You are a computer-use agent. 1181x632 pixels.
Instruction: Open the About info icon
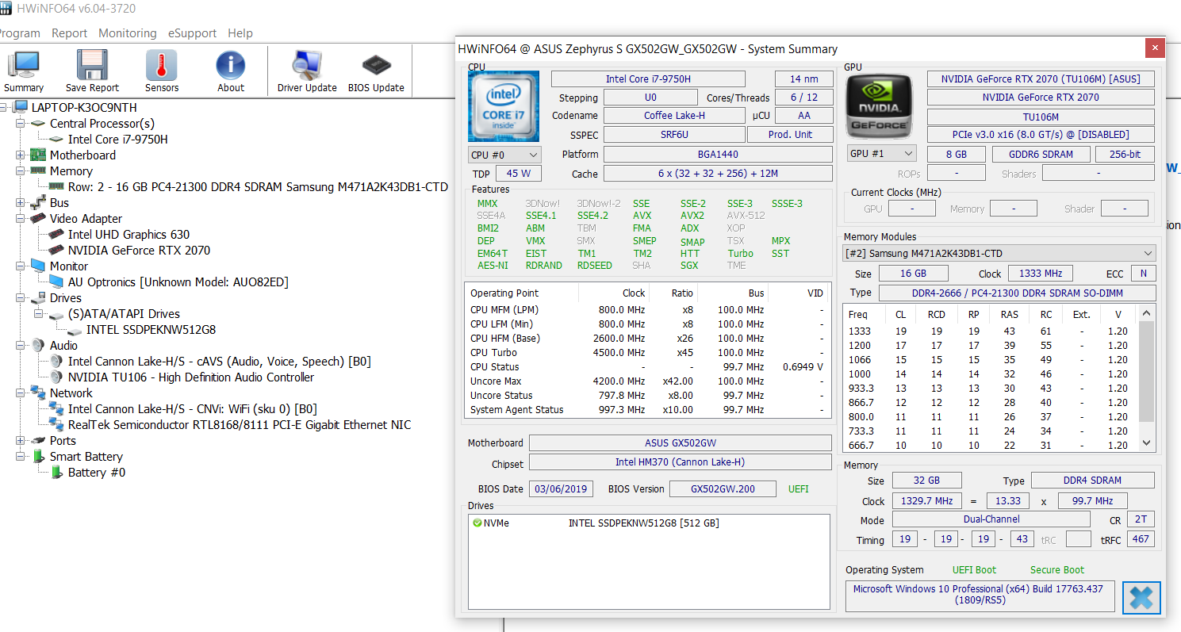click(x=231, y=65)
